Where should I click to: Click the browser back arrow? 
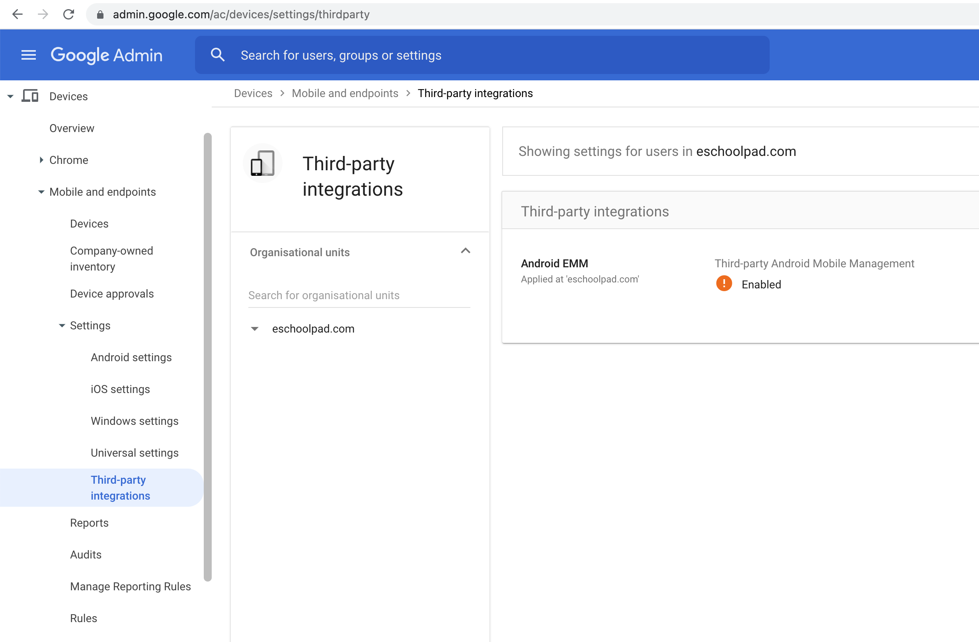click(17, 14)
